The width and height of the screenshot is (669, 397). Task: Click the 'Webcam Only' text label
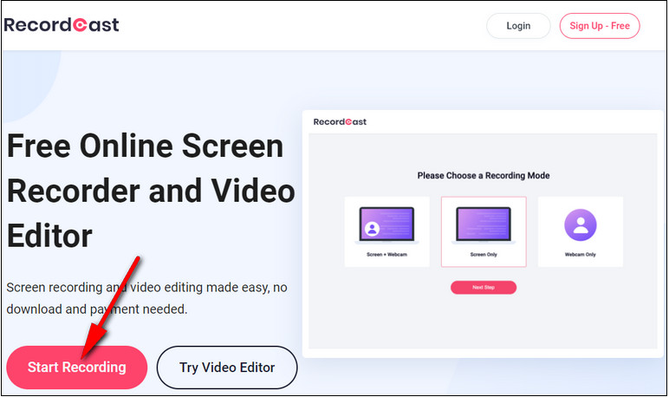click(x=580, y=257)
